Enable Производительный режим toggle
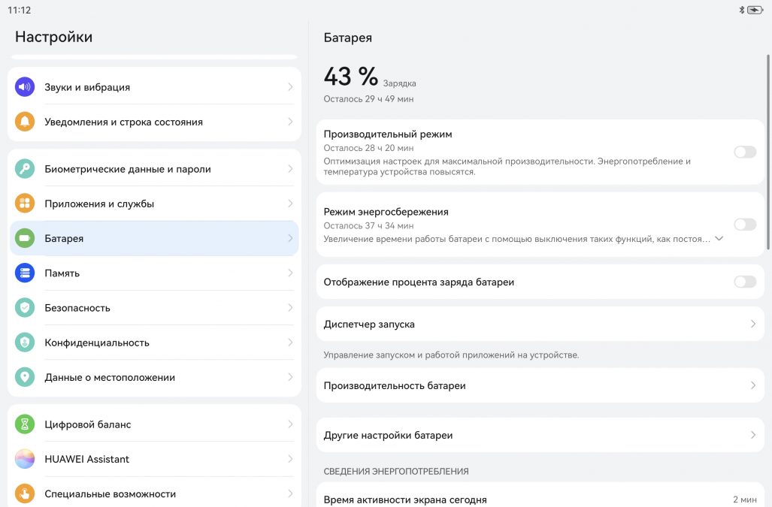 (x=744, y=152)
